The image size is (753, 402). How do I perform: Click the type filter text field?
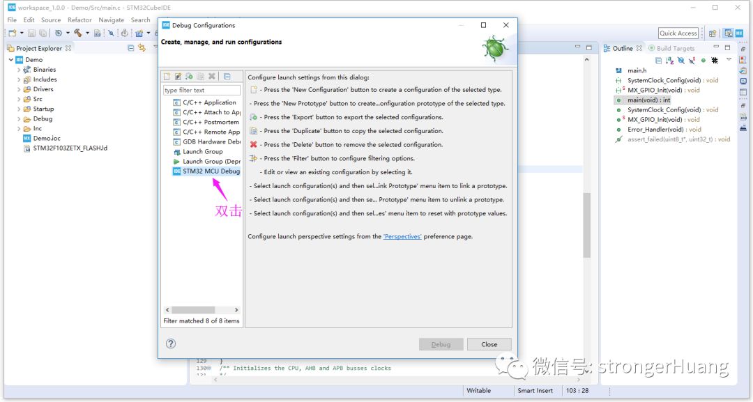pyautogui.click(x=201, y=90)
